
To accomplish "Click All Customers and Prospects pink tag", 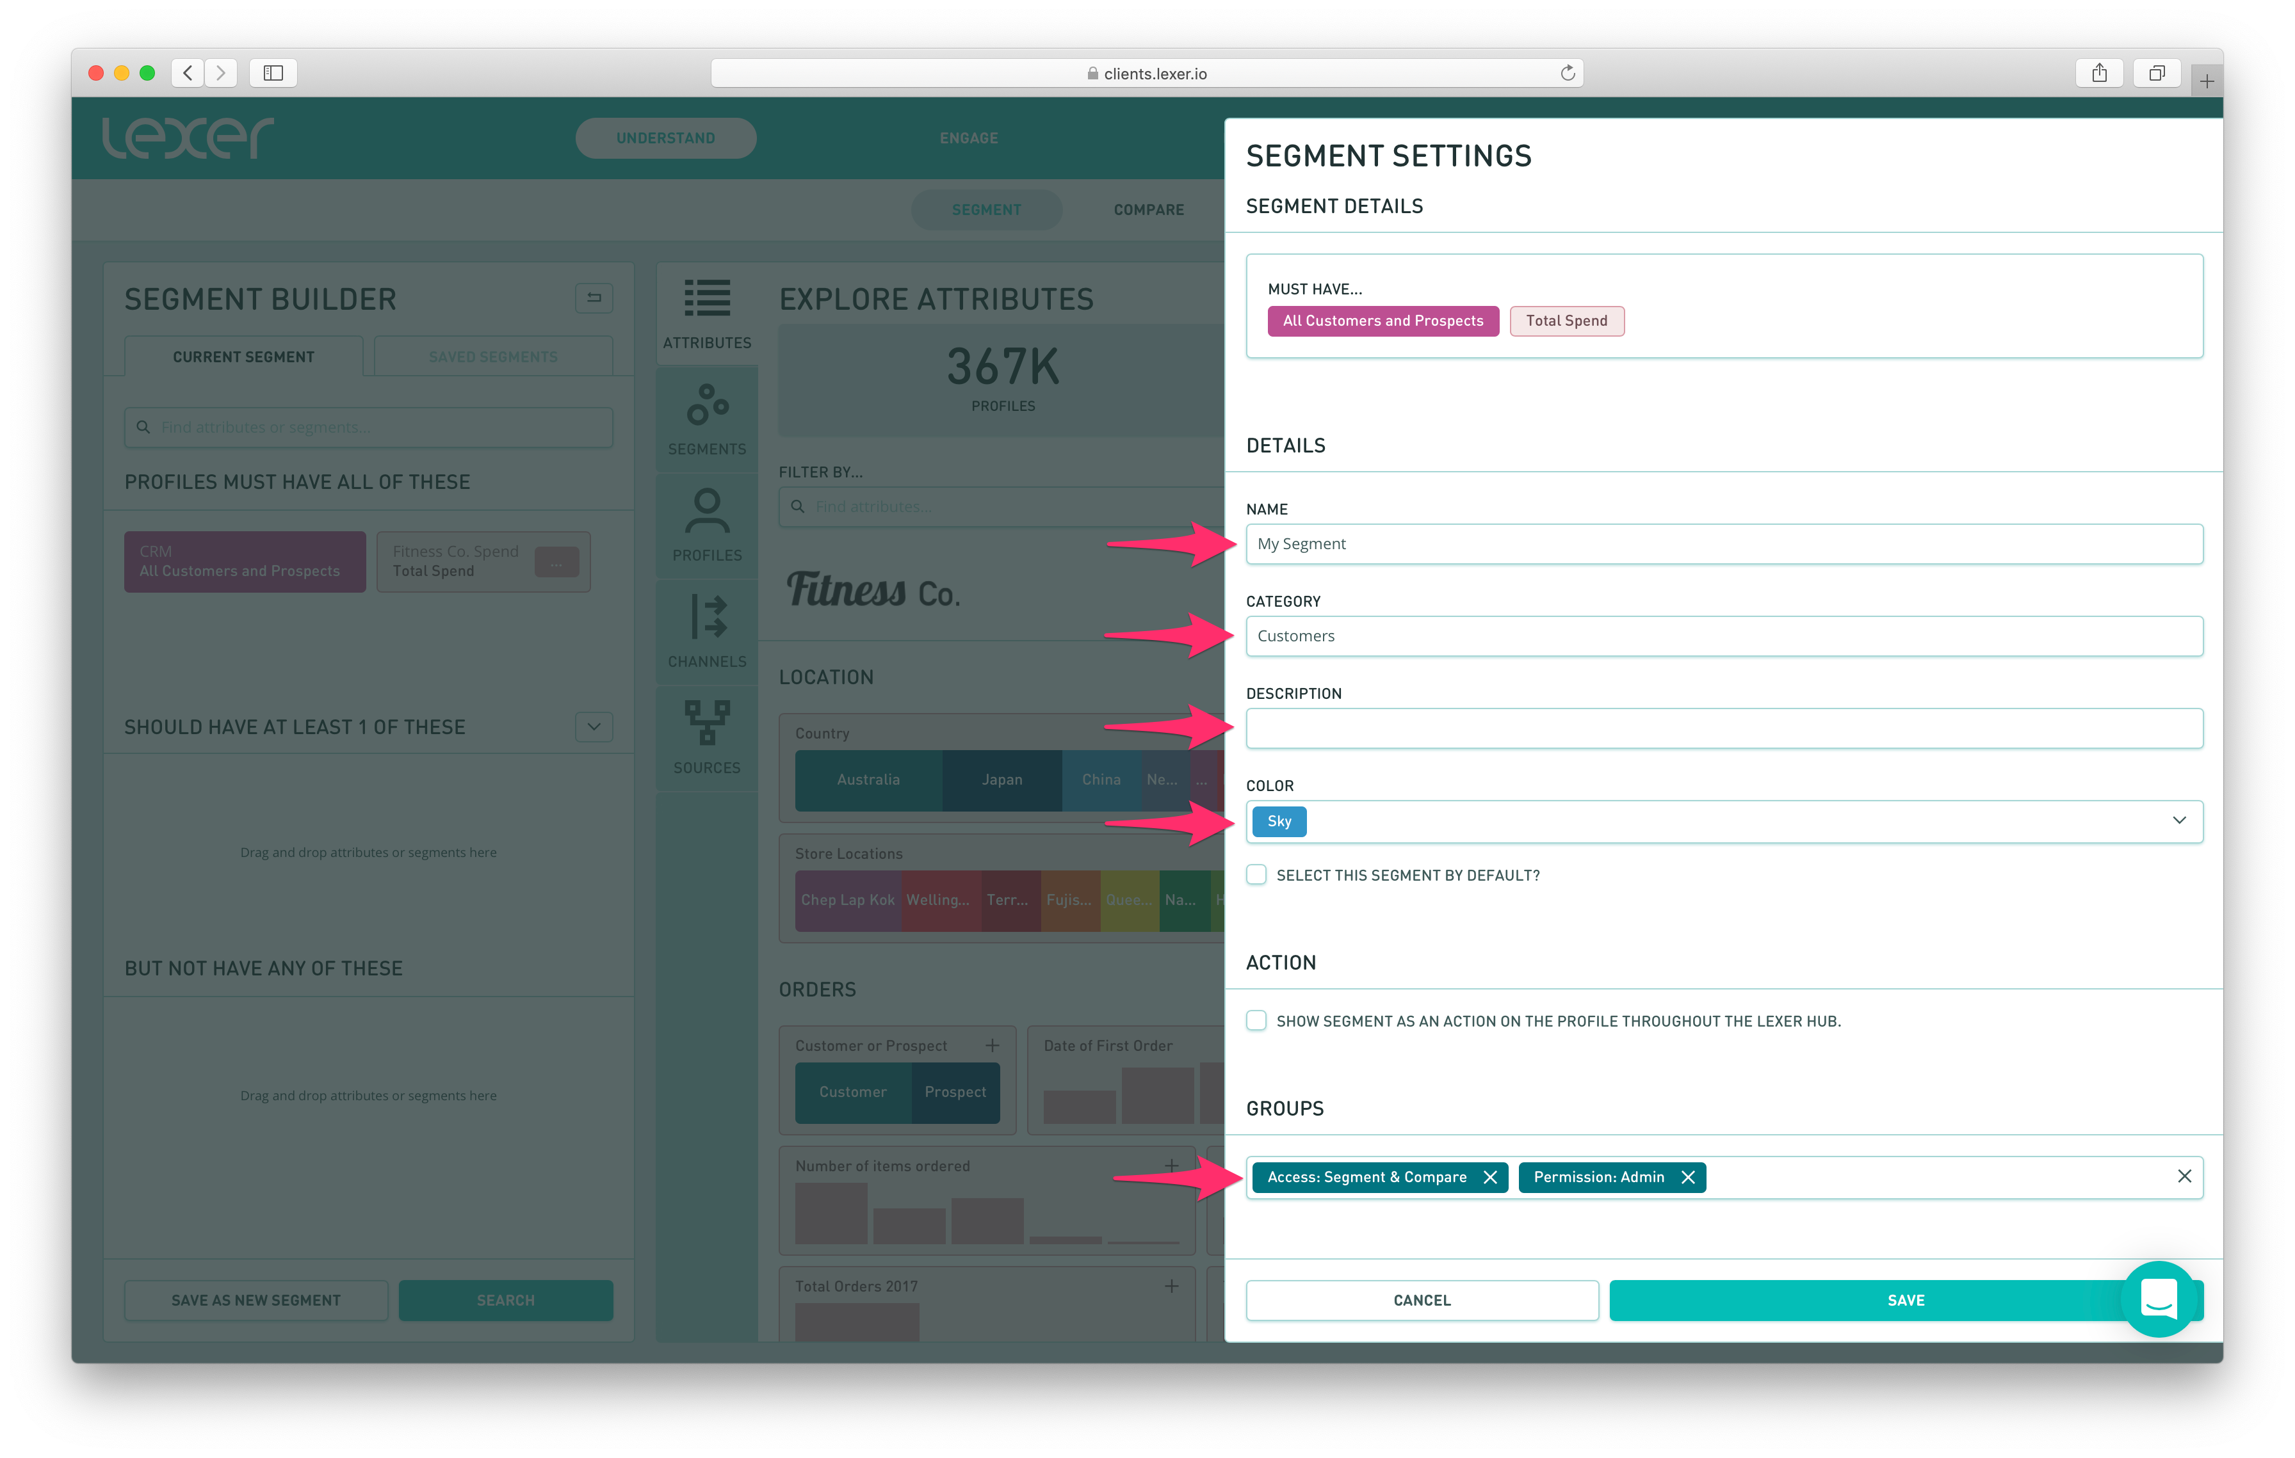I will [x=1383, y=321].
